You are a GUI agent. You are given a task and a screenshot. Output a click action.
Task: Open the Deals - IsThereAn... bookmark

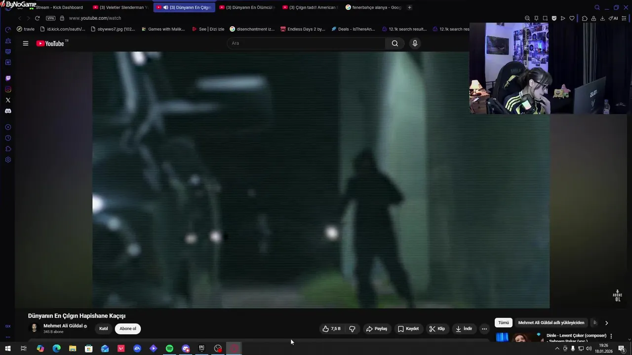click(x=353, y=29)
